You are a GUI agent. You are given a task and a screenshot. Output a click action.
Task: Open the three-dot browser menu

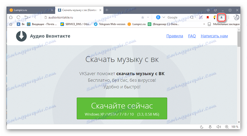(229, 18)
